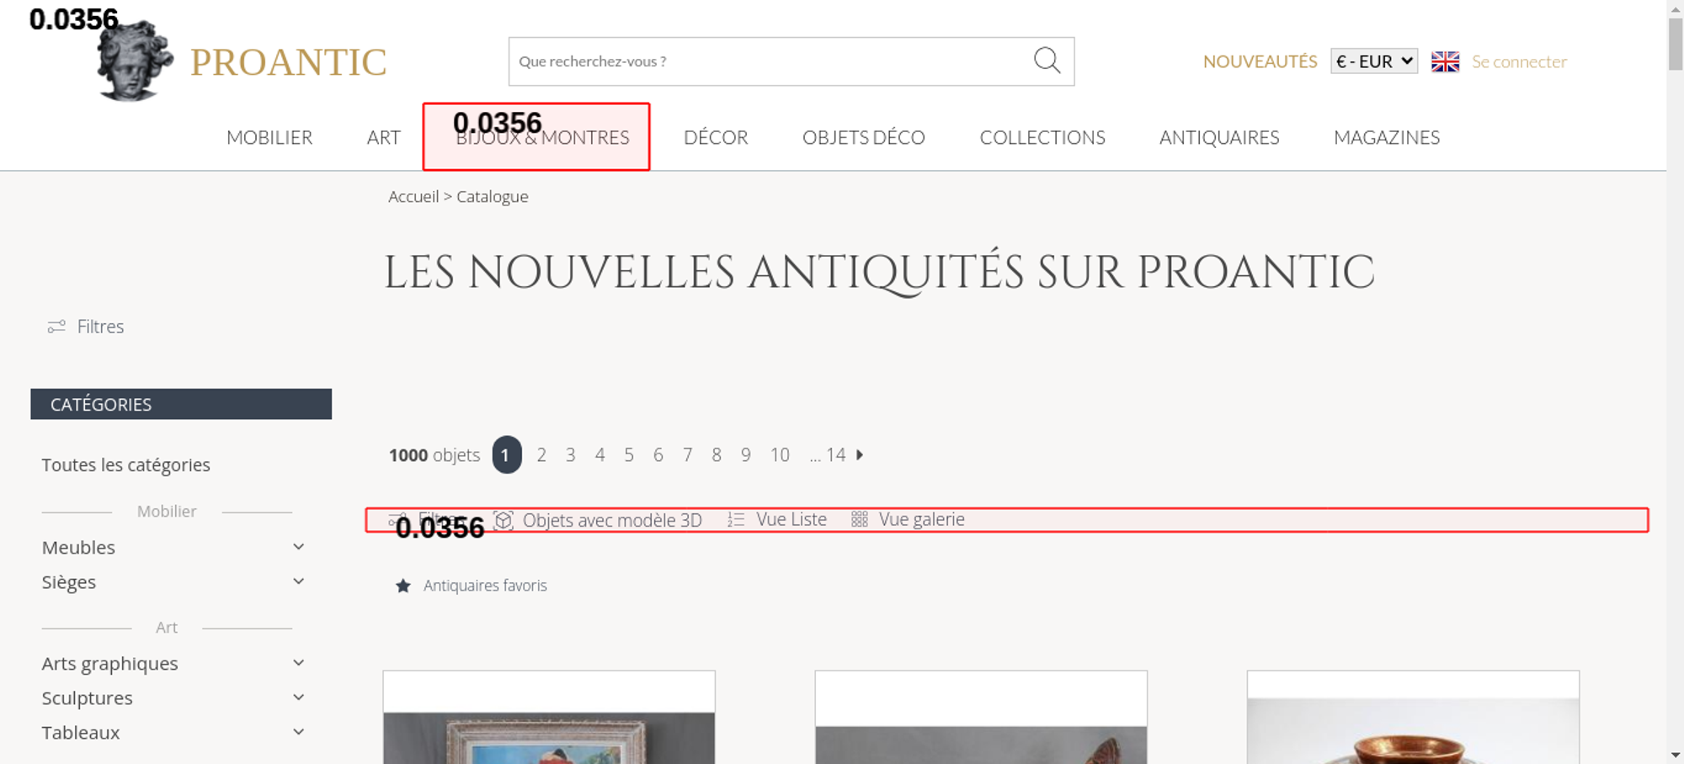
Task: Open the Mobilier menu
Action: pyautogui.click(x=269, y=138)
